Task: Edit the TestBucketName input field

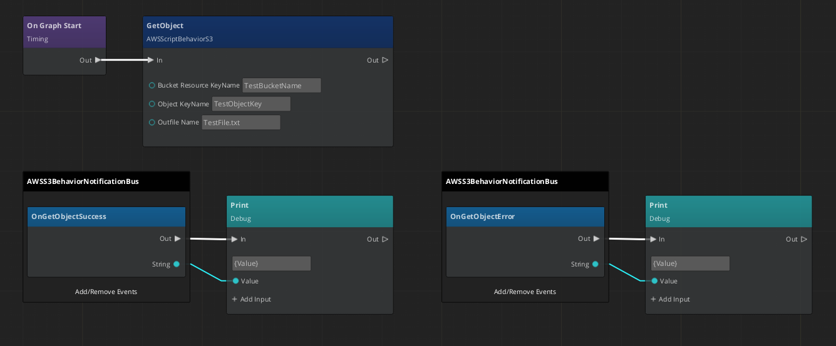Action: coord(281,86)
